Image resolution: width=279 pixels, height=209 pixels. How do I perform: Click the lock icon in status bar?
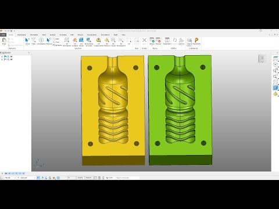tap(50, 178)
